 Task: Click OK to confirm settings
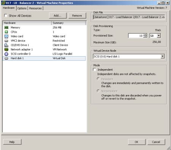[x=136, y=142]
